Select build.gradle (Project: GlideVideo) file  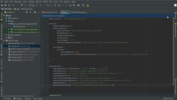[22, 43]
